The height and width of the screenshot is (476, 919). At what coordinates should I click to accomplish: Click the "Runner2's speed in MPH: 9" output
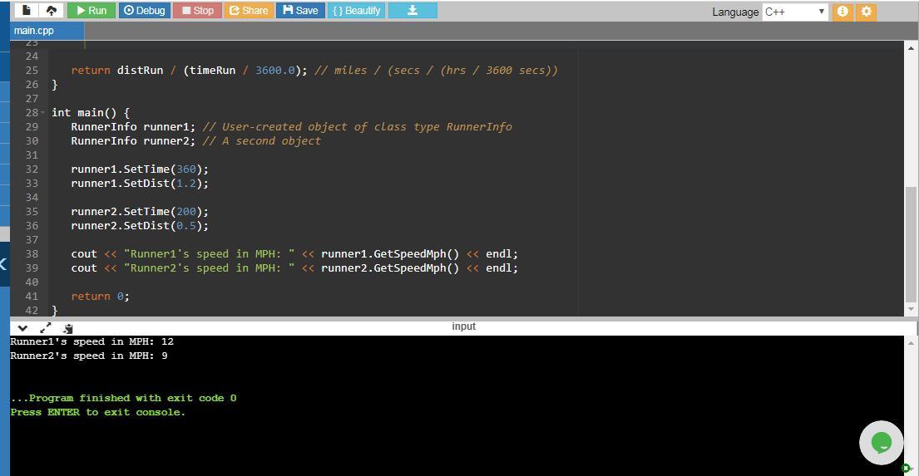(x=89, y=356)
